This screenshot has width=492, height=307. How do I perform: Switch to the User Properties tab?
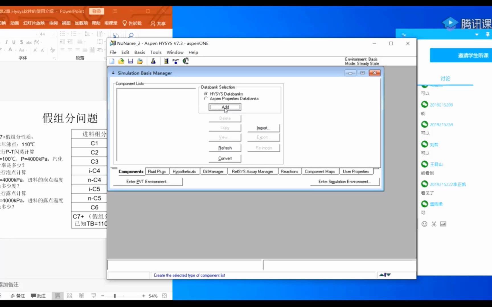click(356, 171)
